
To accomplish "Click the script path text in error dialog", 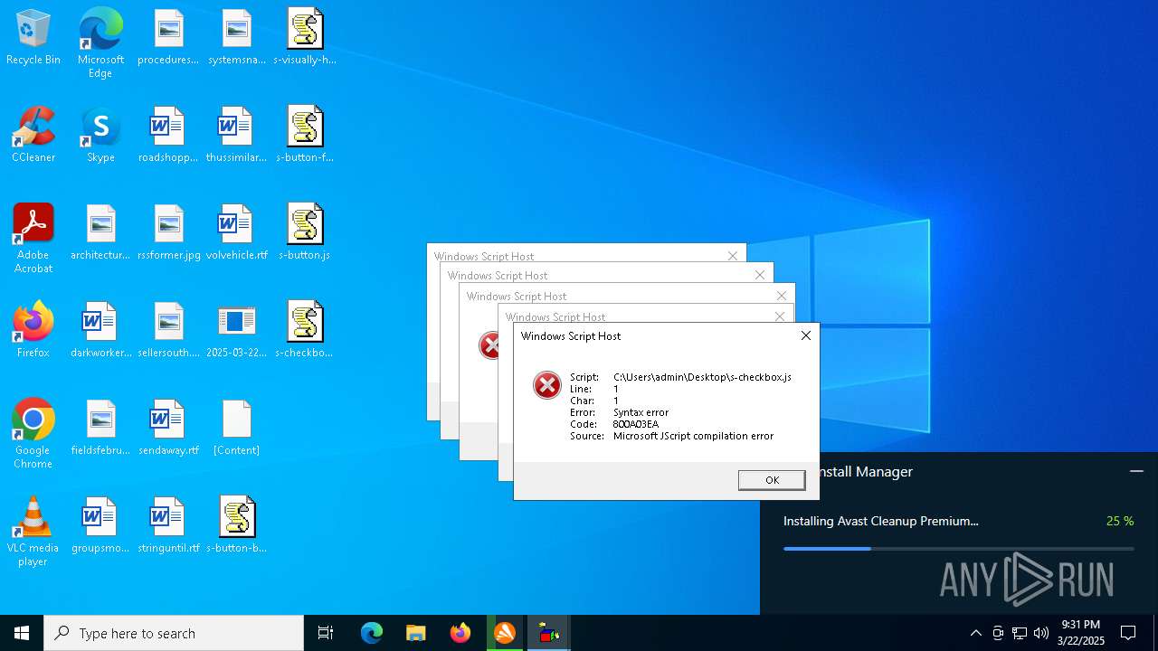I will coord(702,377).
